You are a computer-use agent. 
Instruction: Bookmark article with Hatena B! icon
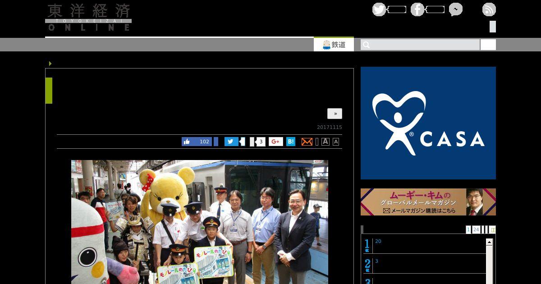tap(291, 142)
